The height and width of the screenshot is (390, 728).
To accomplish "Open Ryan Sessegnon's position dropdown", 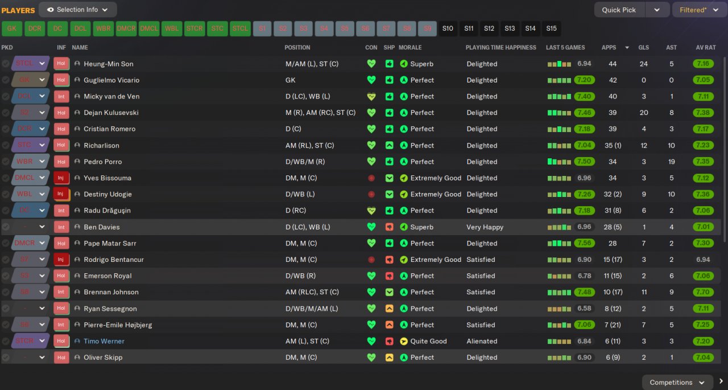I will tap(30, 309).
